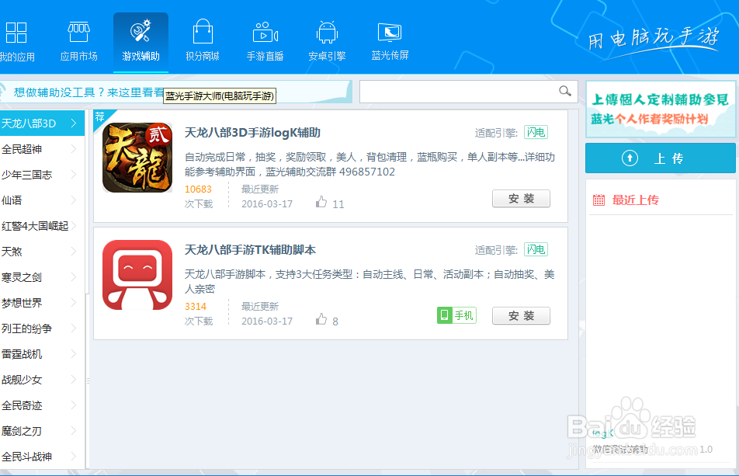
Task: Like the logK辅助 with thumbs-up icon
Action: tap(321, 202)
